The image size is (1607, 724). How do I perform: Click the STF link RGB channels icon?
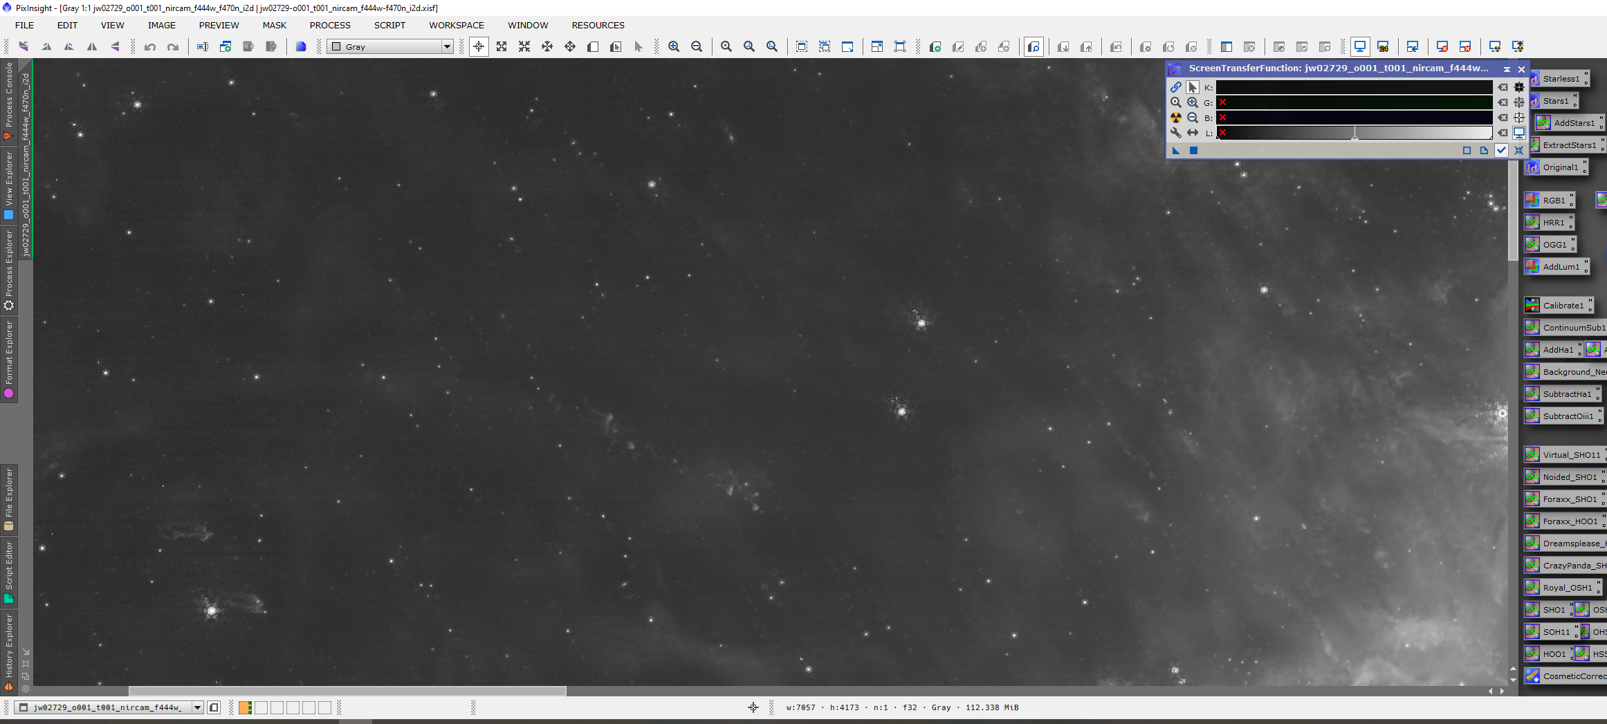[1176, 87]
